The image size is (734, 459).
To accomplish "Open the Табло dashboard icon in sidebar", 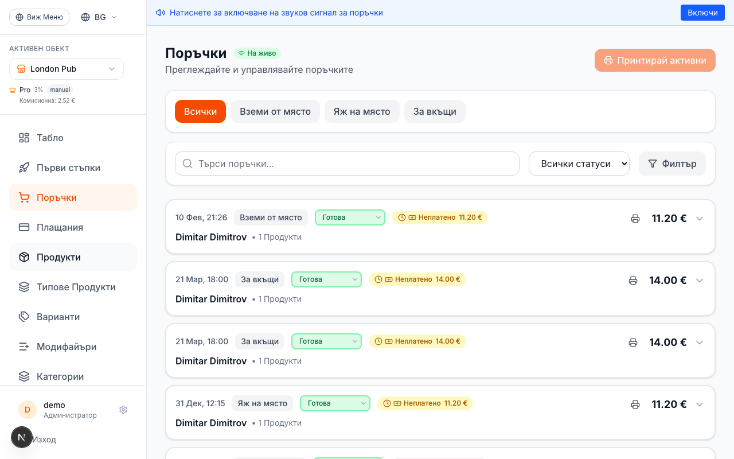I will pyautogui.click(x=24, y=138).
